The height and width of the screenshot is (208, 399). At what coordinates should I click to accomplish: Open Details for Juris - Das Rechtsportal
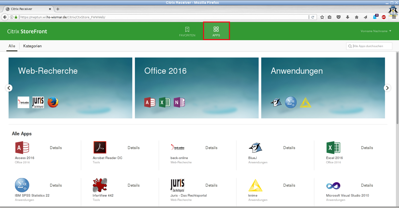(x=211, y=185)
